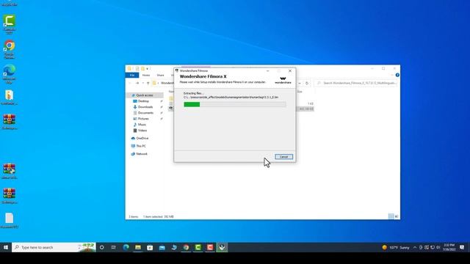
Task: Open the volume control in system tray
Action: click(x=438, y=247)
